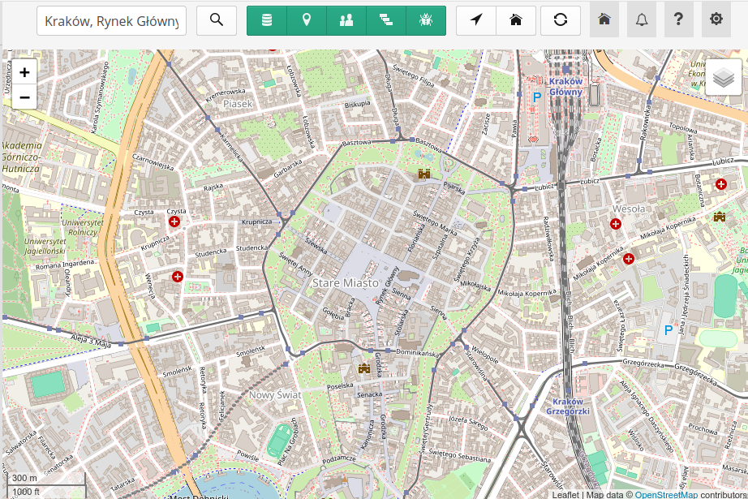Open the notifications bell
Screen dimensions: 748x499
(x=642, y=19)
